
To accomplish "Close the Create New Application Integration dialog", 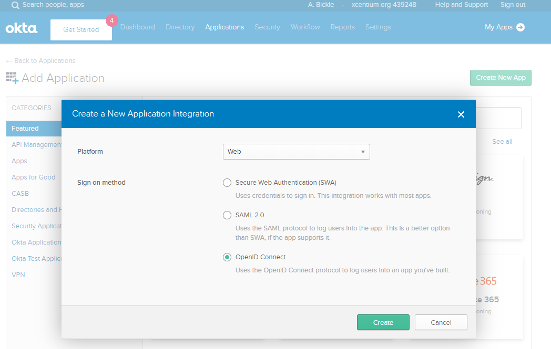I will pos(461,114).
